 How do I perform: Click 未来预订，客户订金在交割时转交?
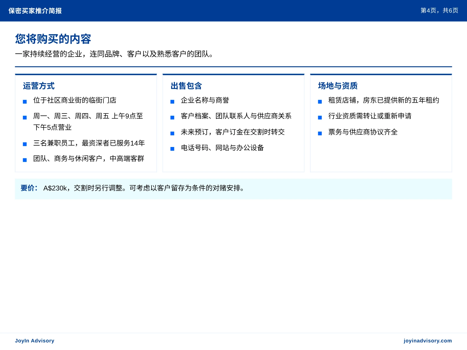[233, 132]
